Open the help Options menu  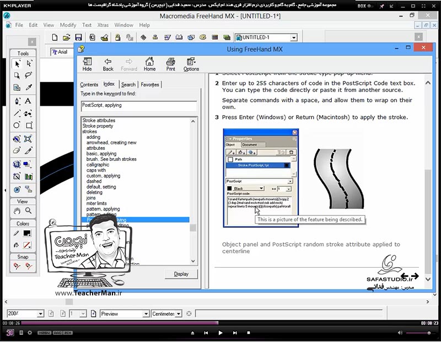click(x=191, y=64)
